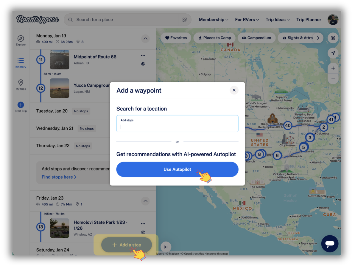This screenshot has width=355, height=265.
Task: Click Find stops here link
Action: 59,177
